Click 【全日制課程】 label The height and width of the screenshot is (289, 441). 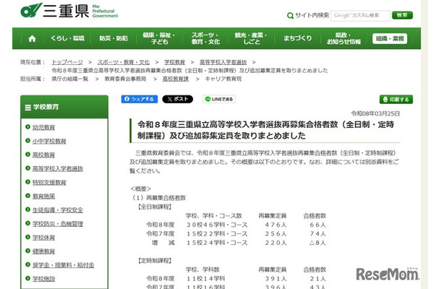coord(154,207)
